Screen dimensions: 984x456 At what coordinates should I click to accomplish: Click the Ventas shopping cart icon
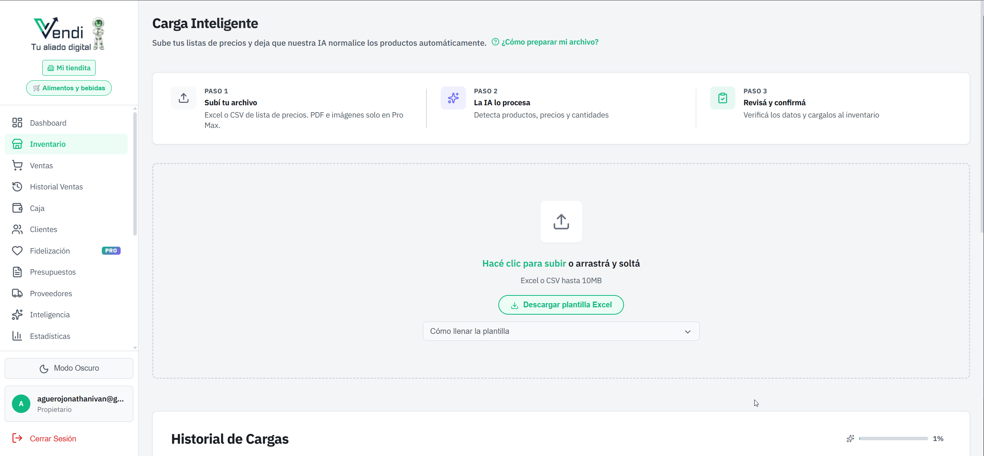click(17, 166)
